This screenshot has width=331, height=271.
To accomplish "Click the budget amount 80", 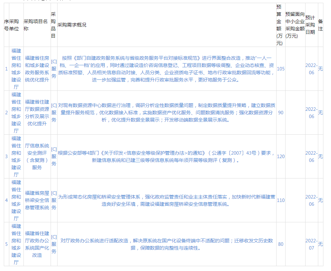I will pos(280,244).
